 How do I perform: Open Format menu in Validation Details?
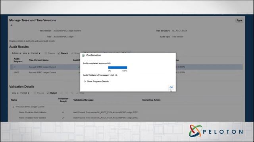tap(25, 93)
